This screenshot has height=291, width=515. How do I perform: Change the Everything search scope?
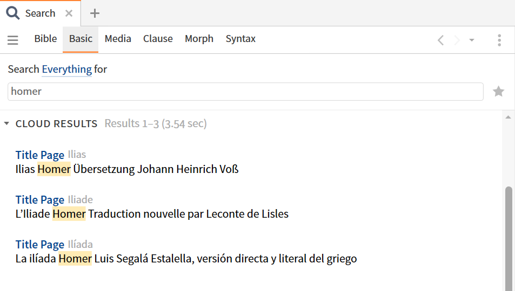tap(66, 70)
